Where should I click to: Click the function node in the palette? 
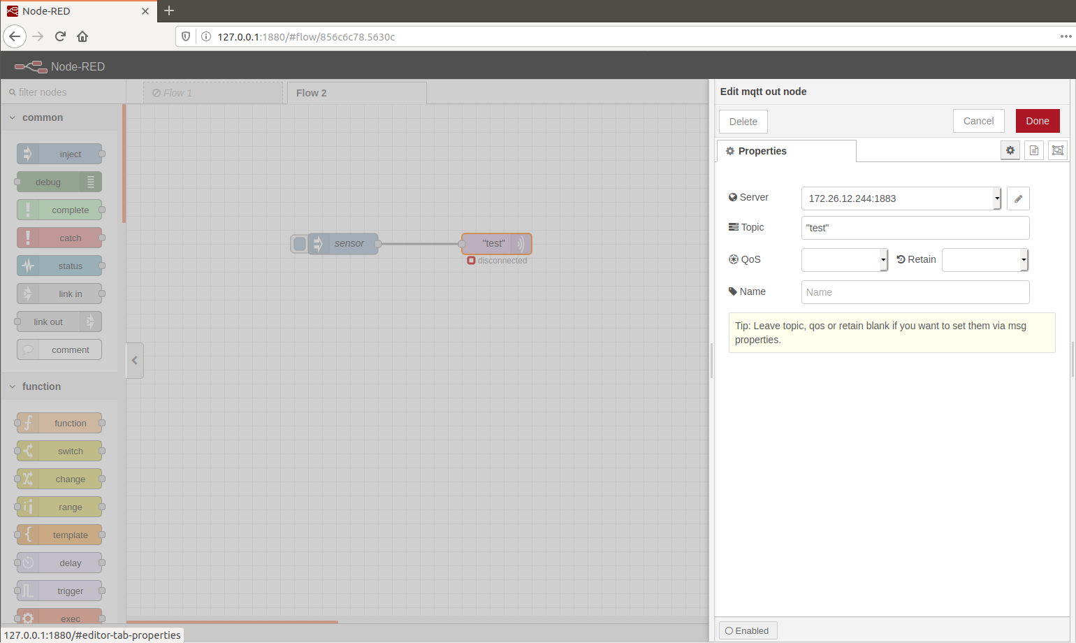[x=59, y=423]
